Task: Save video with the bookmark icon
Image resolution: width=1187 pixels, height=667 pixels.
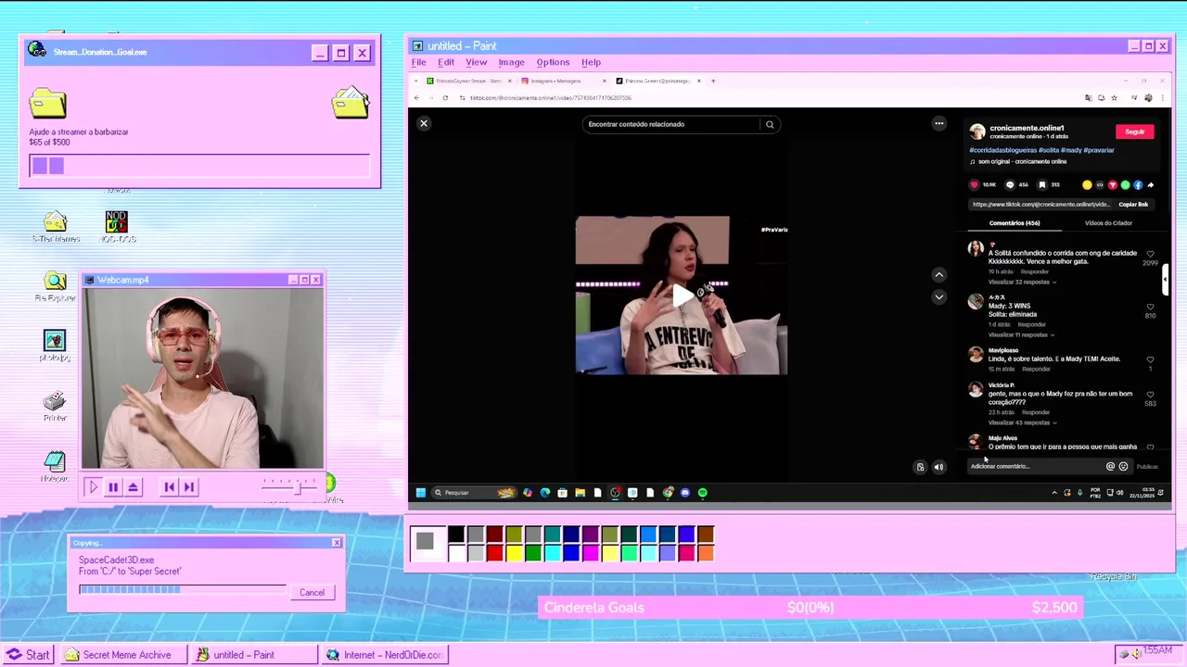Action: (x=1042, y=184)
